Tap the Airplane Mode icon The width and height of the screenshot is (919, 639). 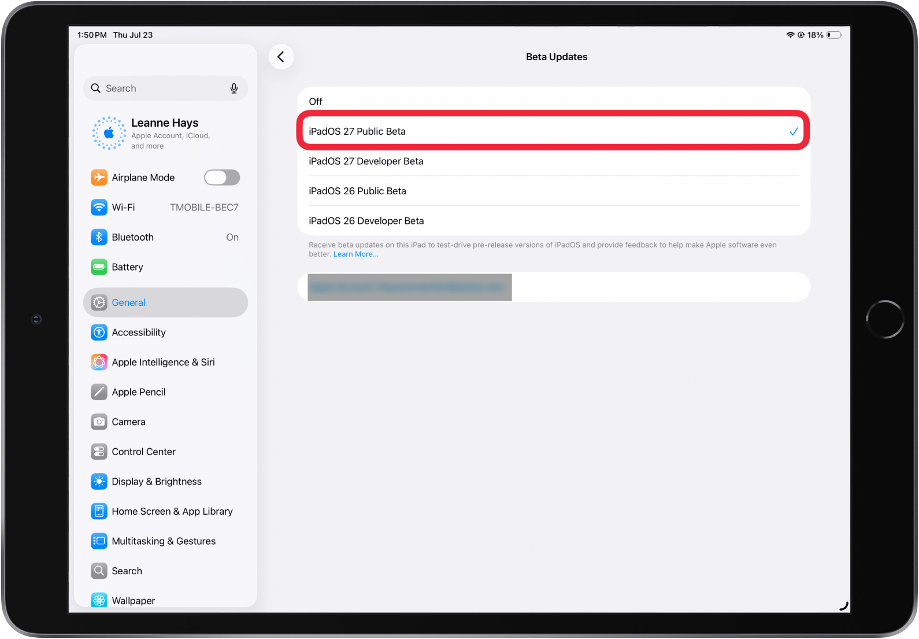pos(99,178)
